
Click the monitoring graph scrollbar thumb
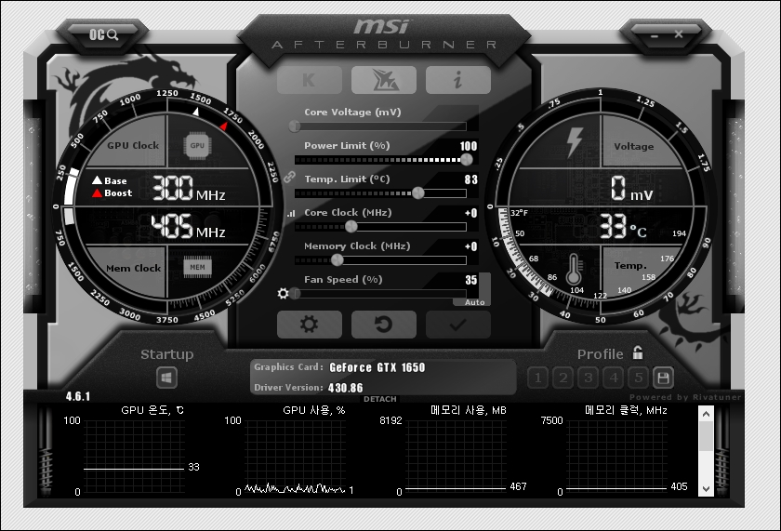(x=706, y=436)
